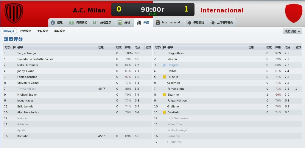Click the yellow card icon next to Filipe
The height and width of the screenshot is (148, 305).
coord(164,77)
